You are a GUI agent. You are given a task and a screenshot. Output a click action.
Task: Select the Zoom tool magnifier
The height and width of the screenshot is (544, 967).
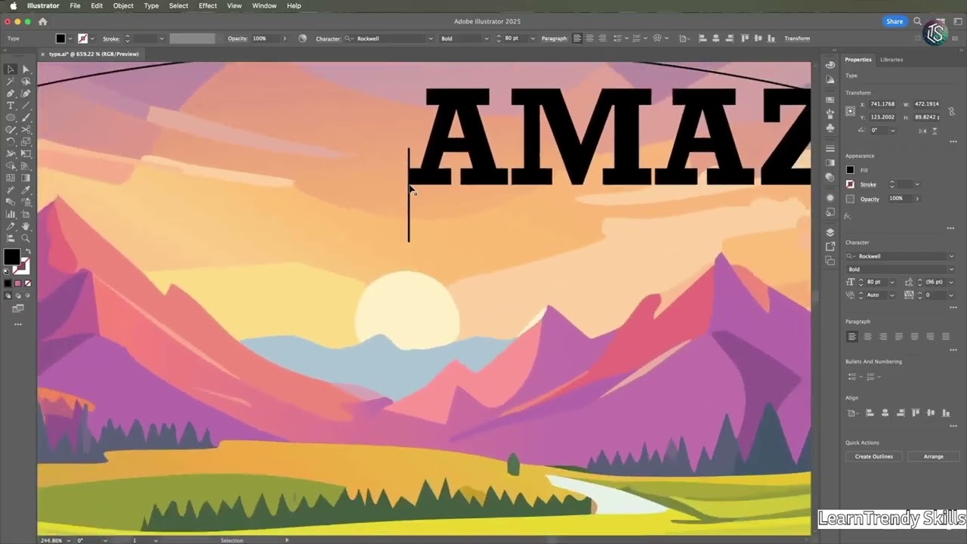(26, 238)
